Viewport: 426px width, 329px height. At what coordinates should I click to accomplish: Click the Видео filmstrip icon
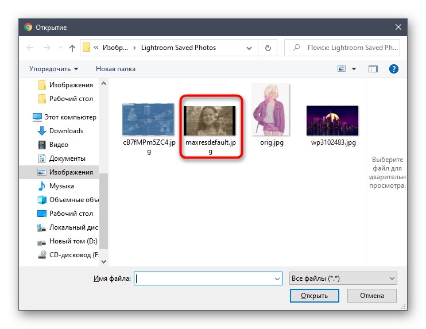click(42, 145)
